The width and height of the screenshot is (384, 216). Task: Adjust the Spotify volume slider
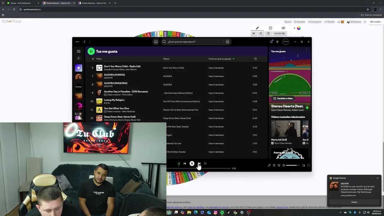[x=293, y=165]
